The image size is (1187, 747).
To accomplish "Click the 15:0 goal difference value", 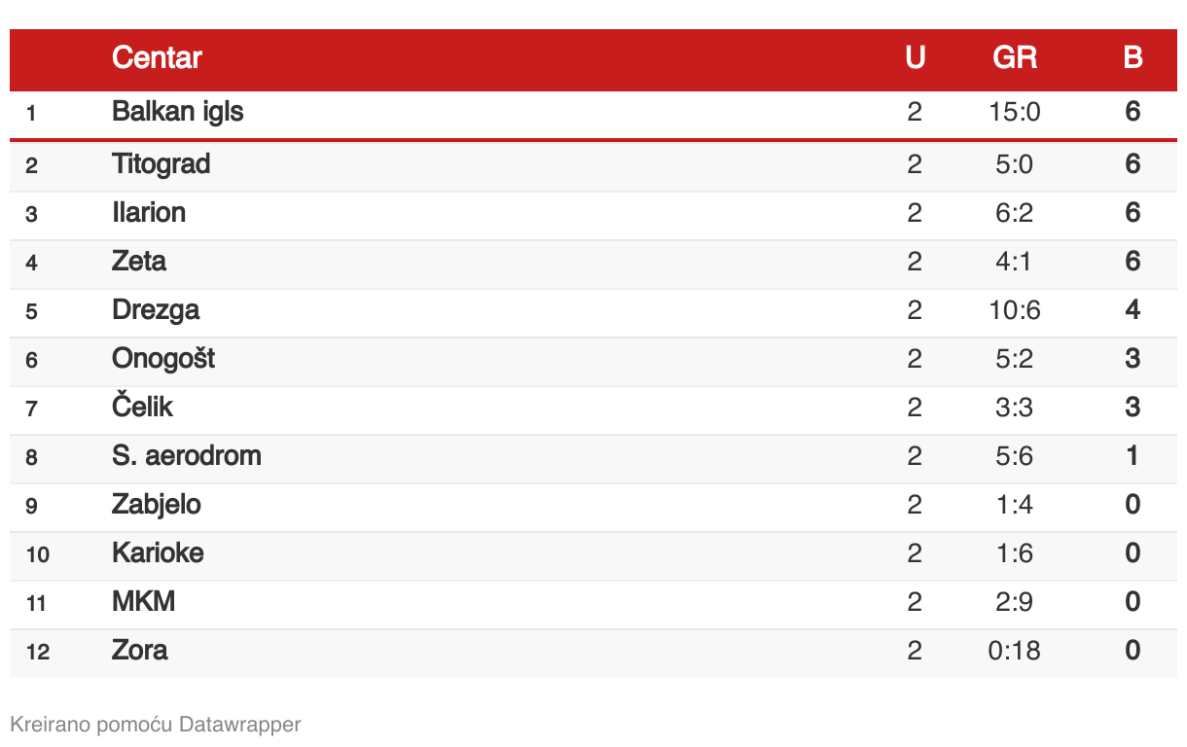I will [1015, 113].
